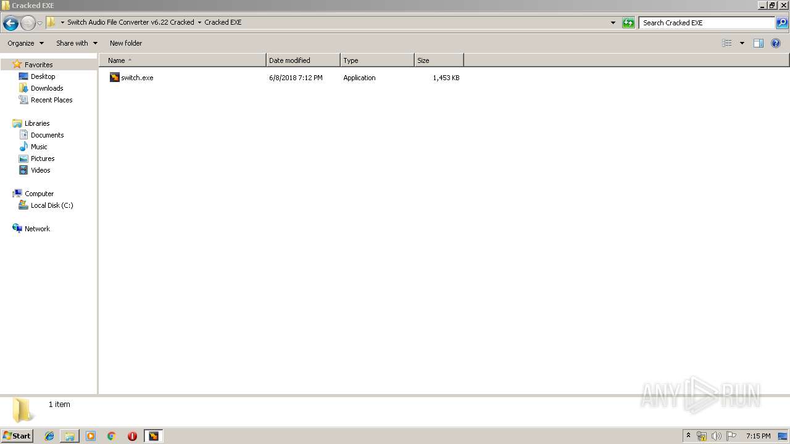This screenshot has width=790, height=444.
Task: Click the 6/8/2018 7:12 PM date cell
Action: [x=296, y=78]
